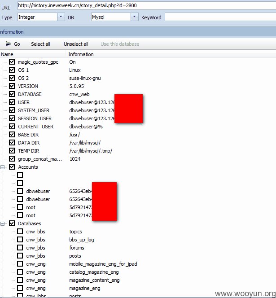Screen dimensions: 276x298
Task: Uncheck OS 2 checkbox
Action: tap(12, 78)
